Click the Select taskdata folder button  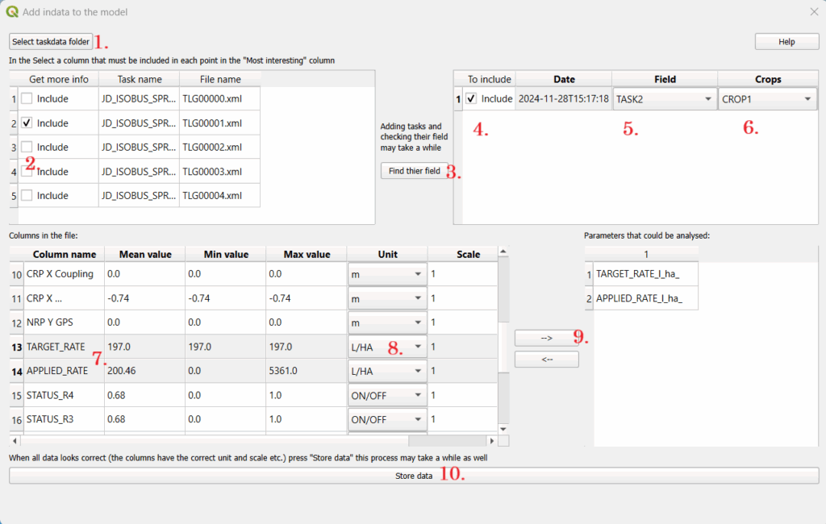click(x=51, y=41)
